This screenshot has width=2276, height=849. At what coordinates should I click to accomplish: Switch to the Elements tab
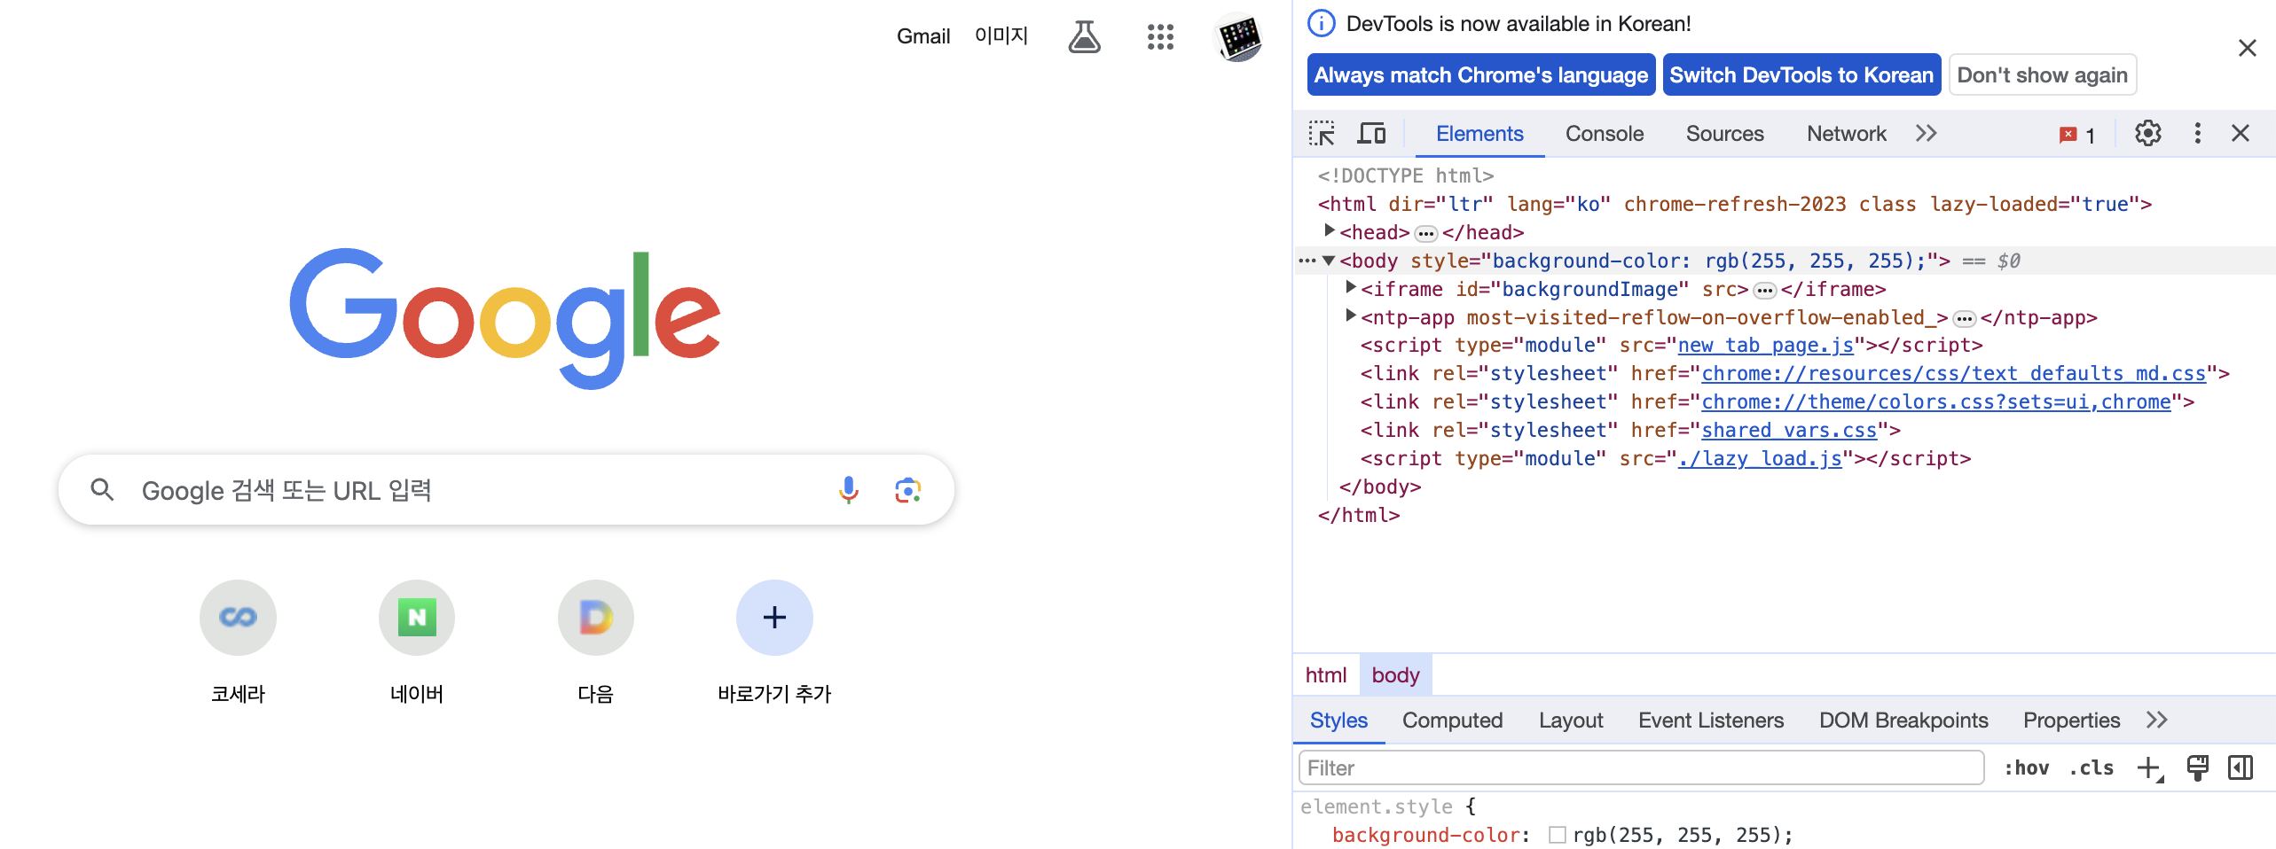coord(1479,134)
